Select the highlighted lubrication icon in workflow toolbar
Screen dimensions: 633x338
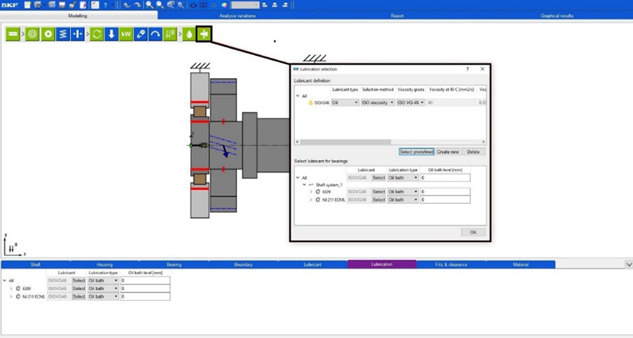coord(204,34)
